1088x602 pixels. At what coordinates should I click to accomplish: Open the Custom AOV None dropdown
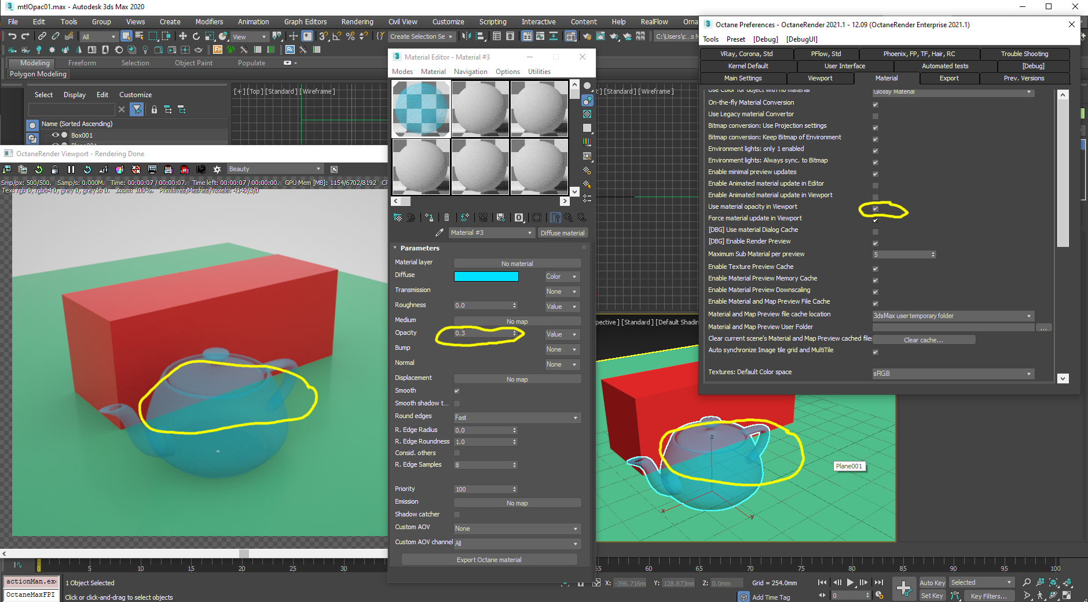[516, 529]
